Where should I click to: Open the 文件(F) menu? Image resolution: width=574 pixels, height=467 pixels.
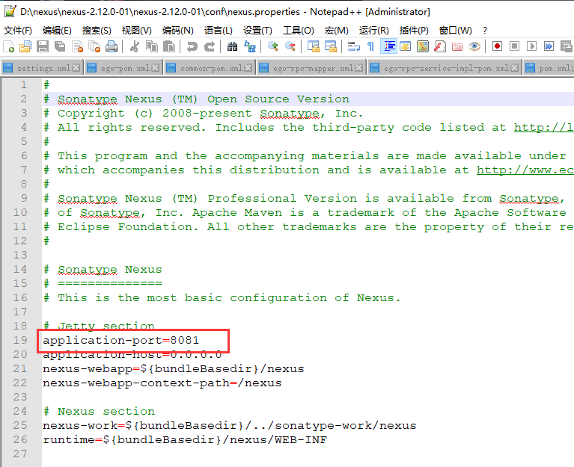17,31
